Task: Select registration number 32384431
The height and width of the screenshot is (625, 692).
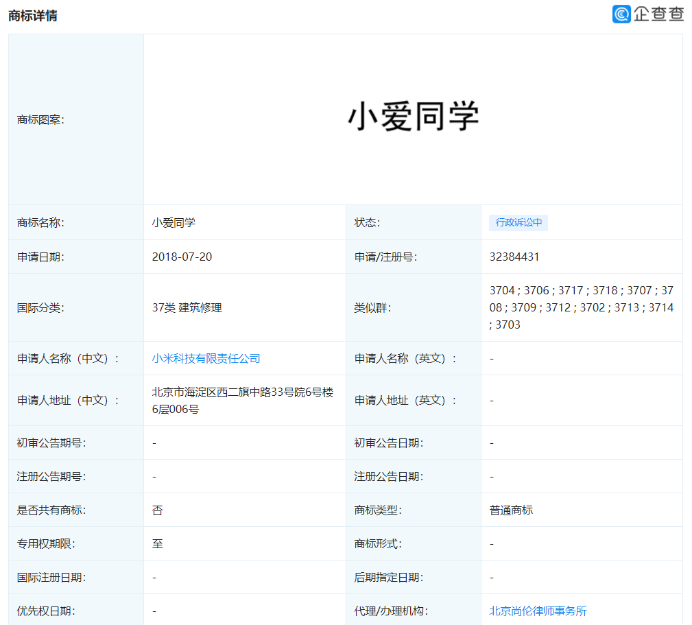Action: pos(514,257)
